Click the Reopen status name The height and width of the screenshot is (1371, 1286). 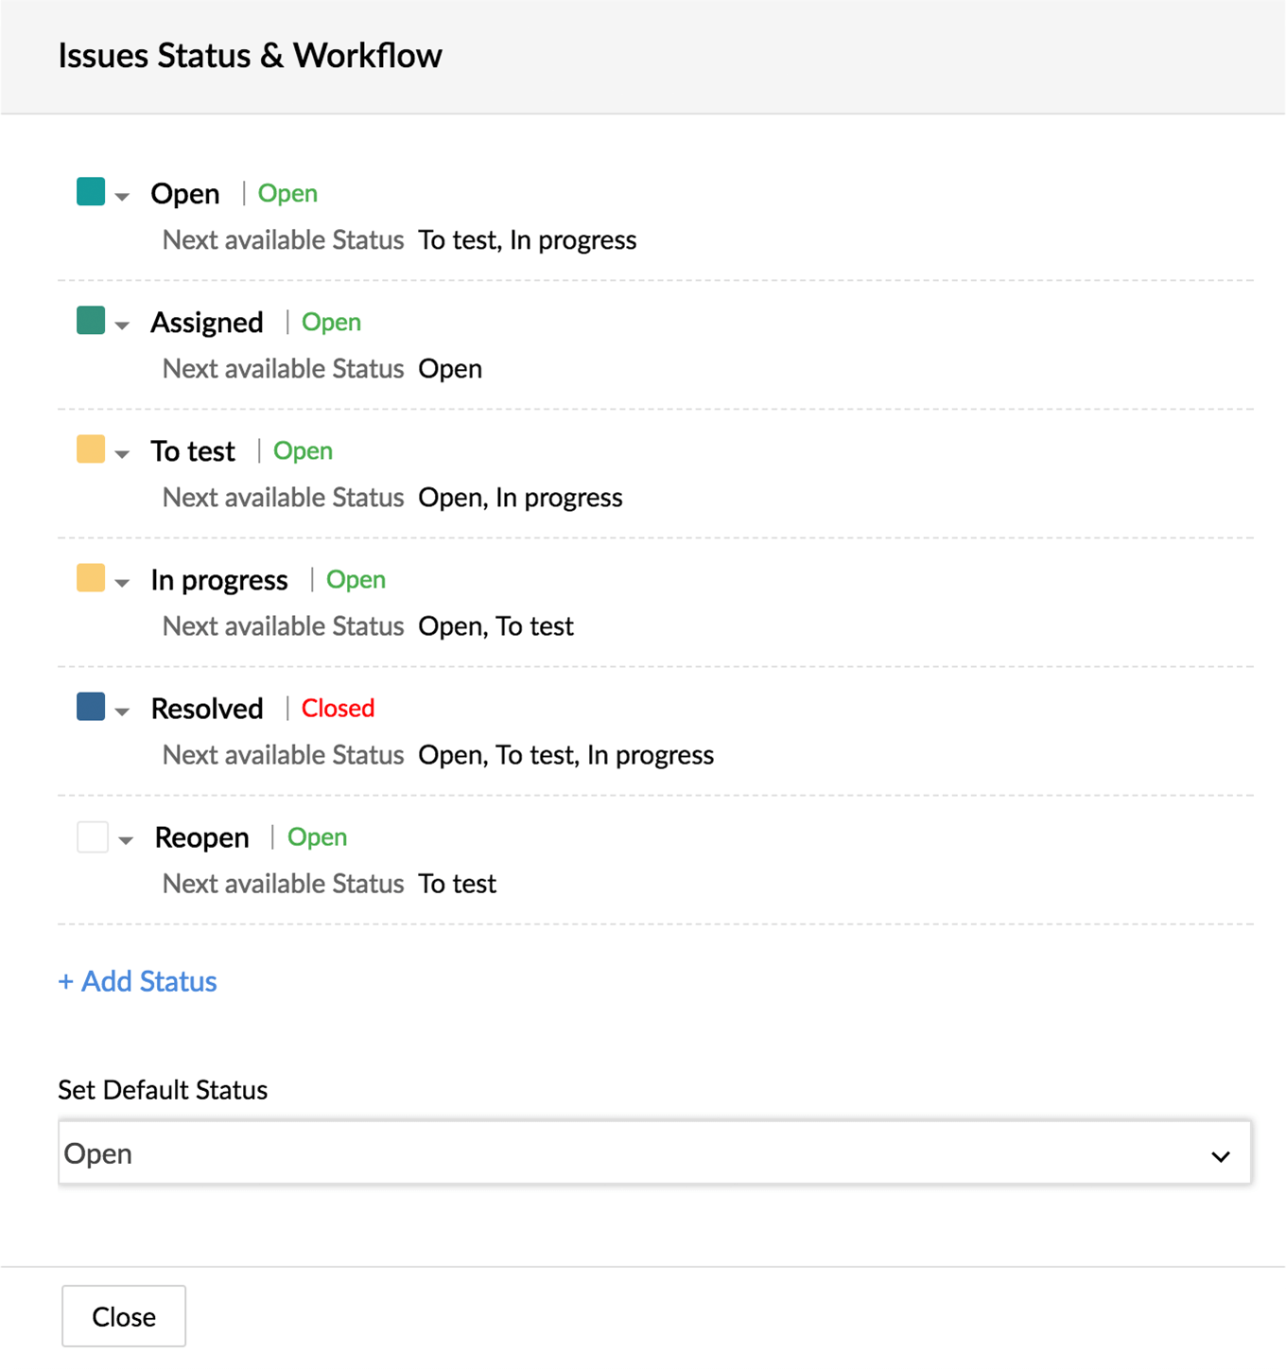202,837
